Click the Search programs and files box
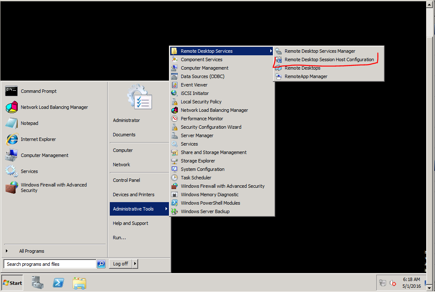The width and height of the screenshot is (435, 292). [50, 264]
